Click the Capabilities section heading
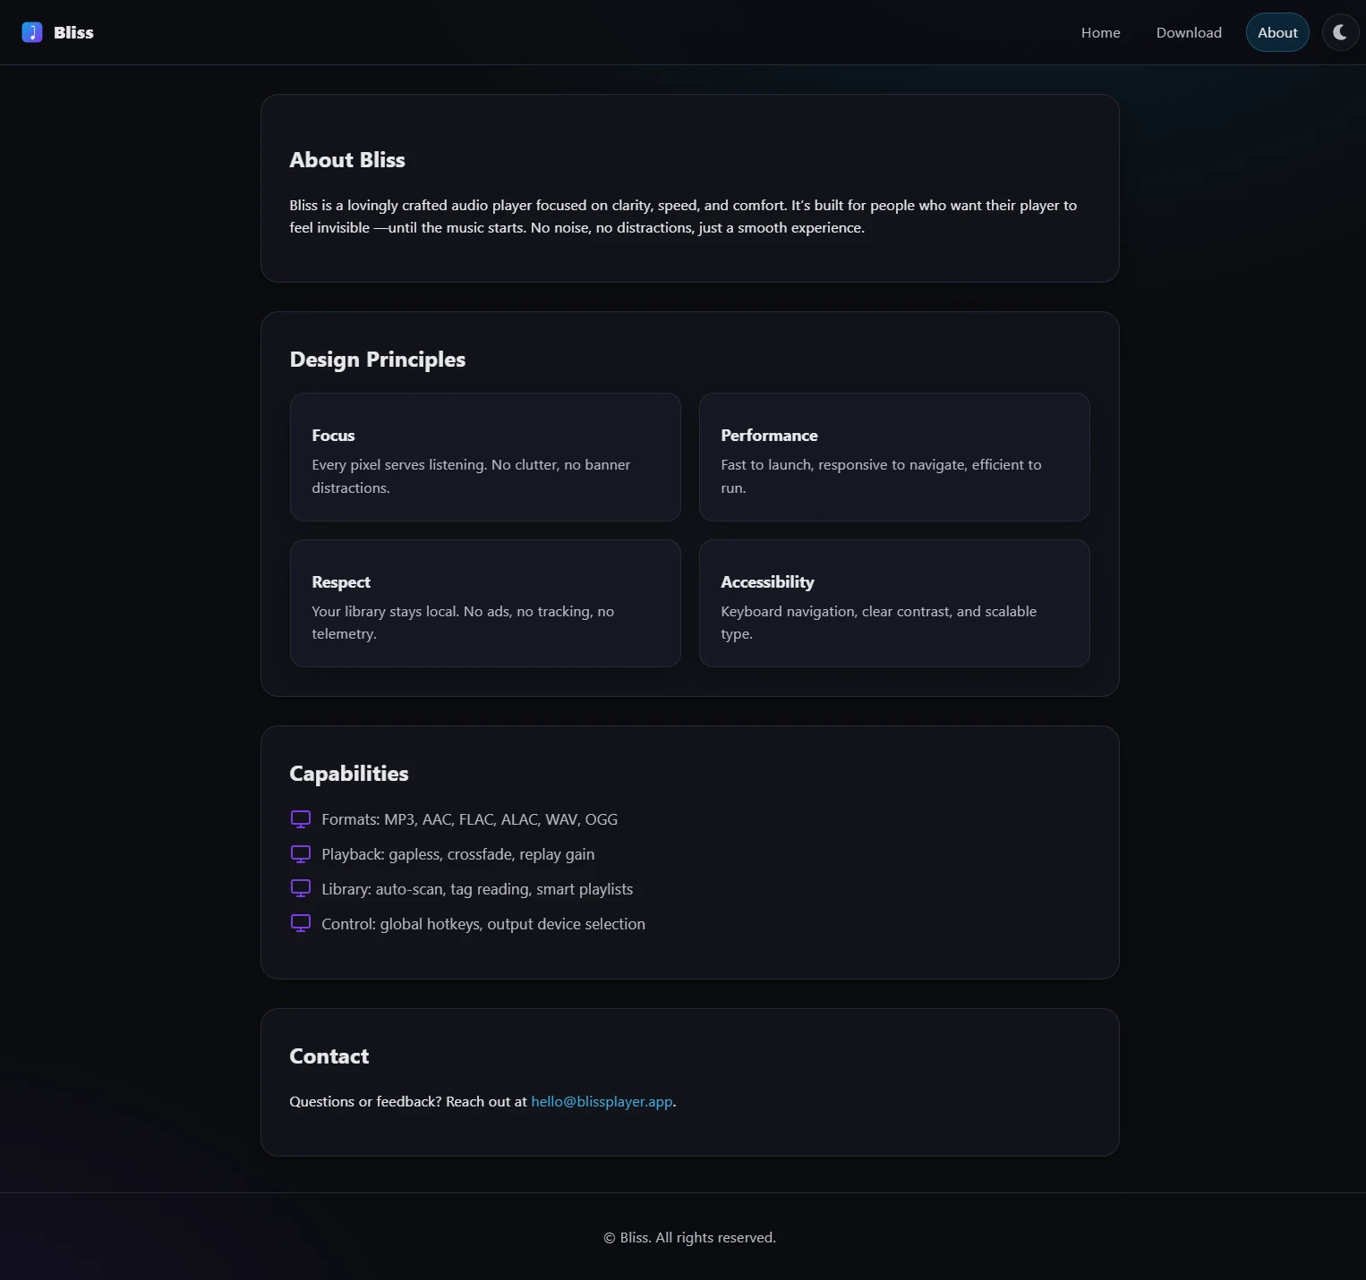 tap(348, 774)
